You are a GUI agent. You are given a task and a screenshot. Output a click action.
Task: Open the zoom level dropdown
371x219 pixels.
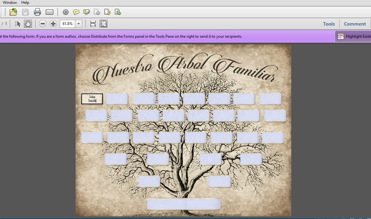(x=78, y=23)
